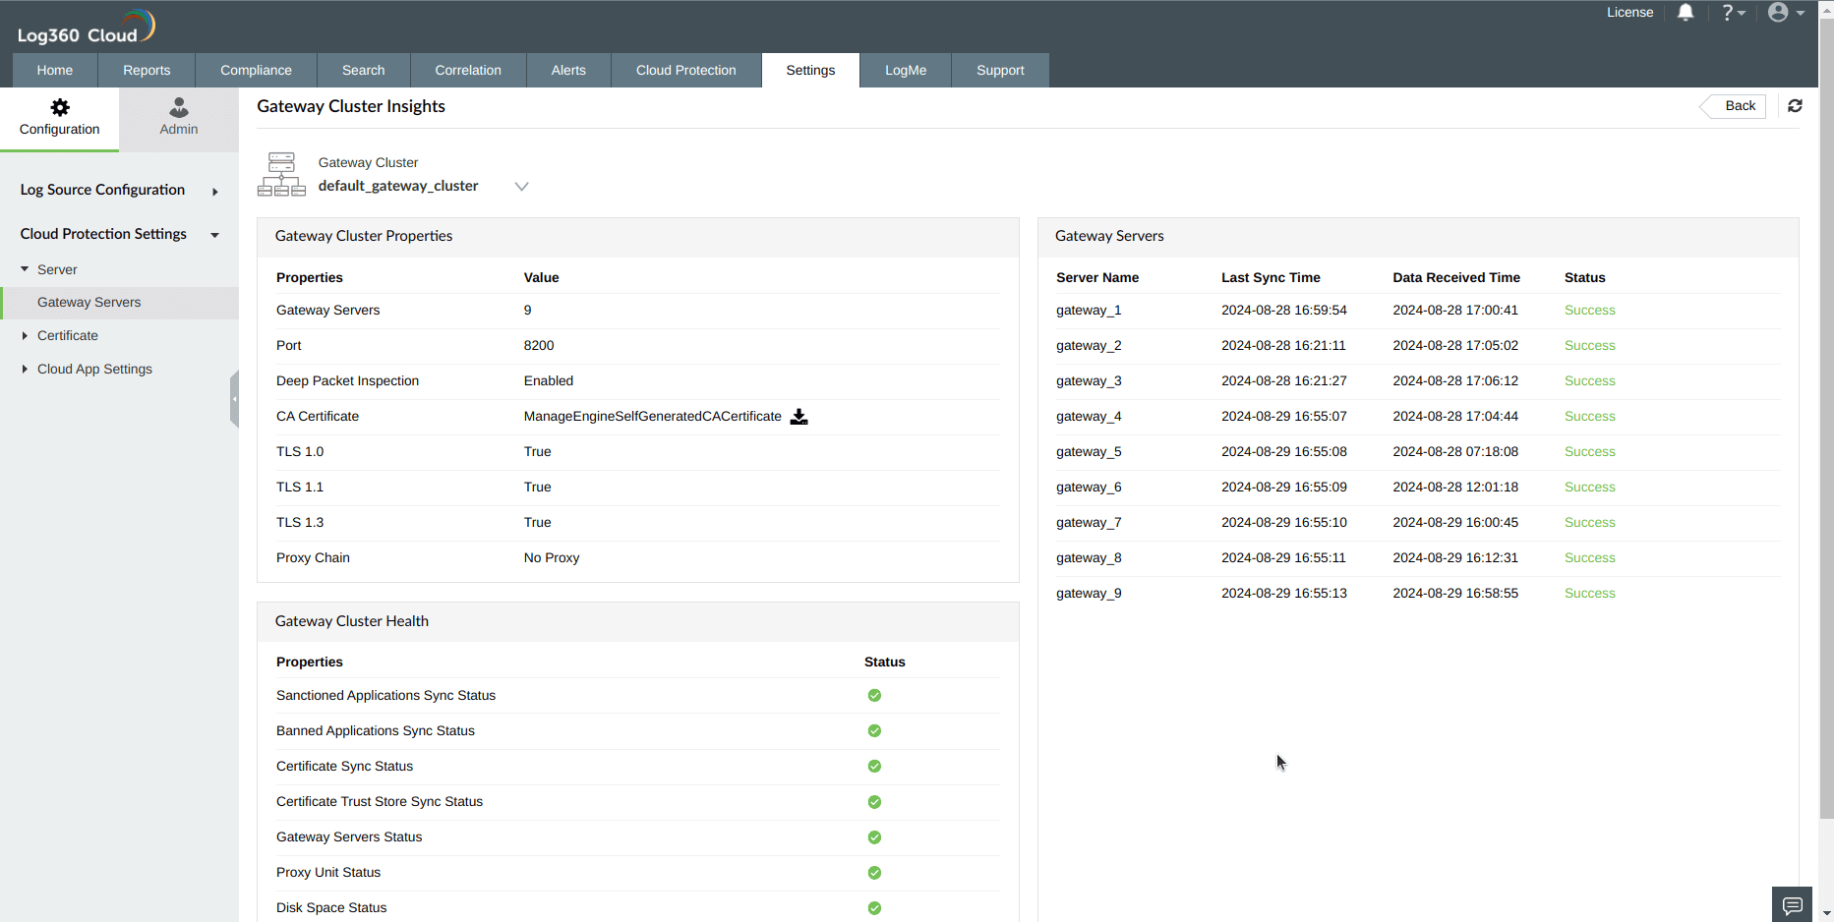Screen dimensions: 1834x922
Task: Switch to the Admin sidebar section
Action: [x=178, y=118]
